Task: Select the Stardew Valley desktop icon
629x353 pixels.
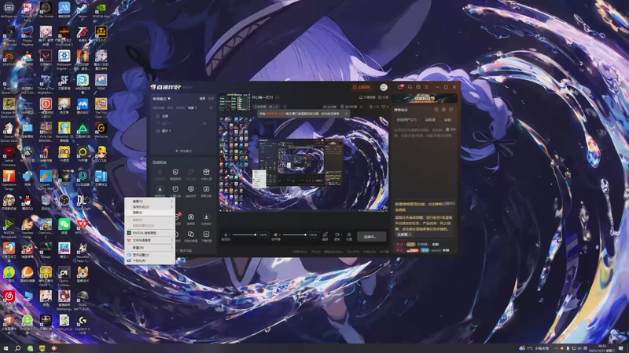Action: (28, 227)
